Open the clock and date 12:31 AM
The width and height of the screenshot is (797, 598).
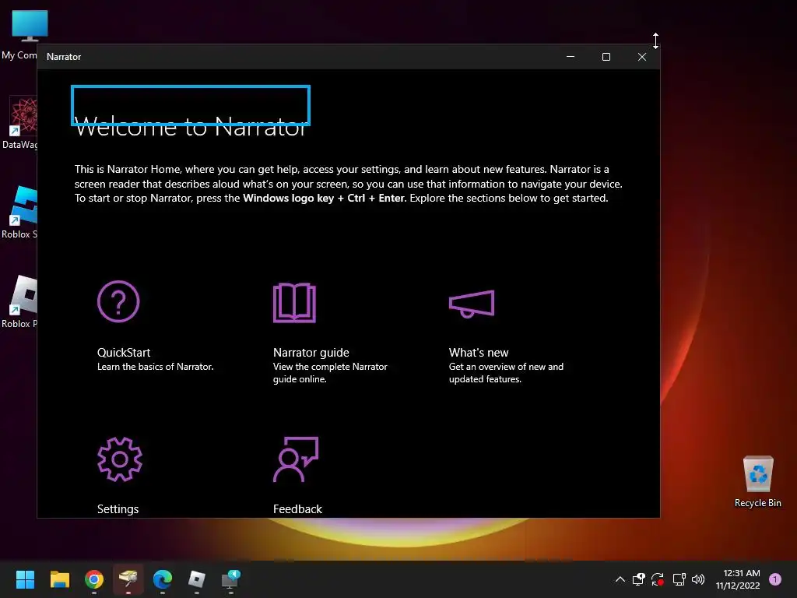point(738,579)
